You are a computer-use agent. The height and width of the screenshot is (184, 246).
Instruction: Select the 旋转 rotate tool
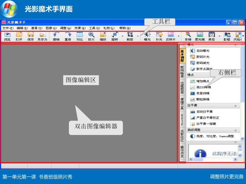(x=115, y=37)
